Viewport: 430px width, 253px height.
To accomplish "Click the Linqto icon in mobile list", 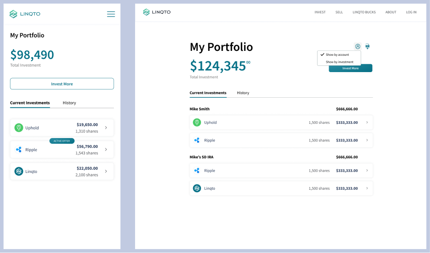I will pos(19,172).
